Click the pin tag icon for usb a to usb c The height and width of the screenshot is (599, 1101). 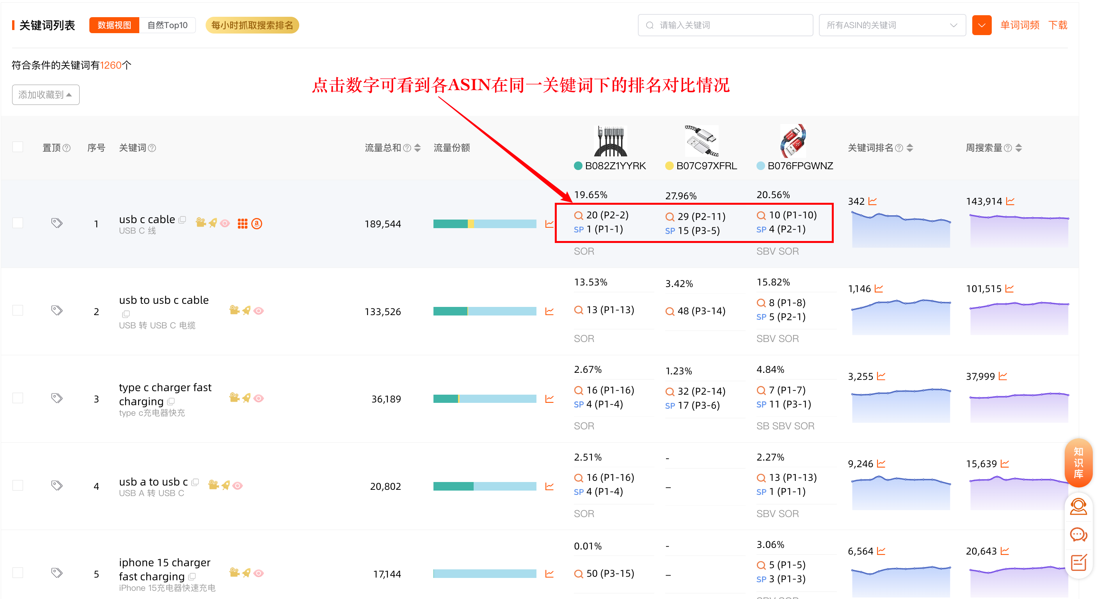pyautogui.click(x=57, y=486)
